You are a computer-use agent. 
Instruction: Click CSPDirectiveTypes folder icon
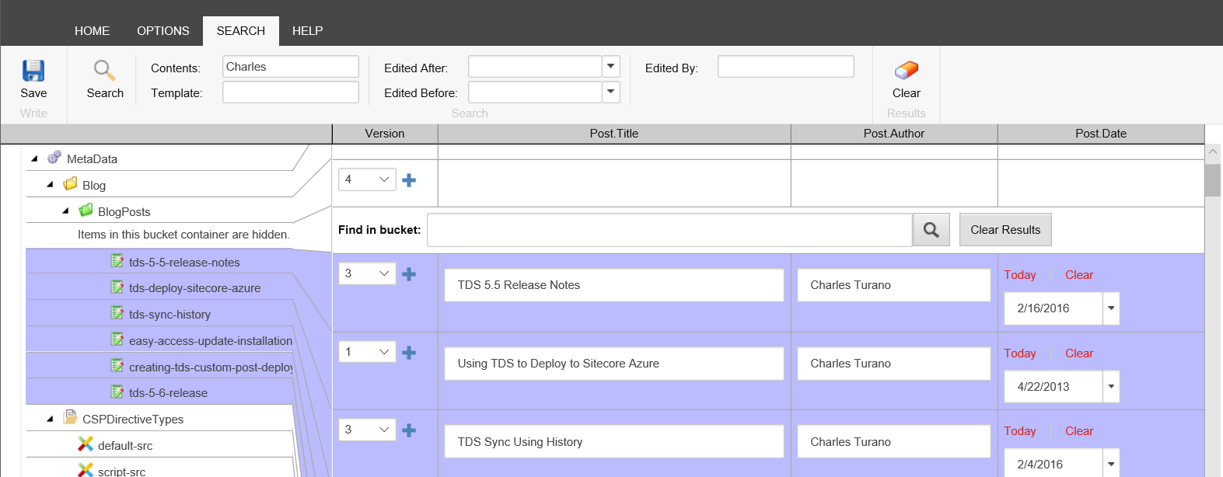coord(70,418)
